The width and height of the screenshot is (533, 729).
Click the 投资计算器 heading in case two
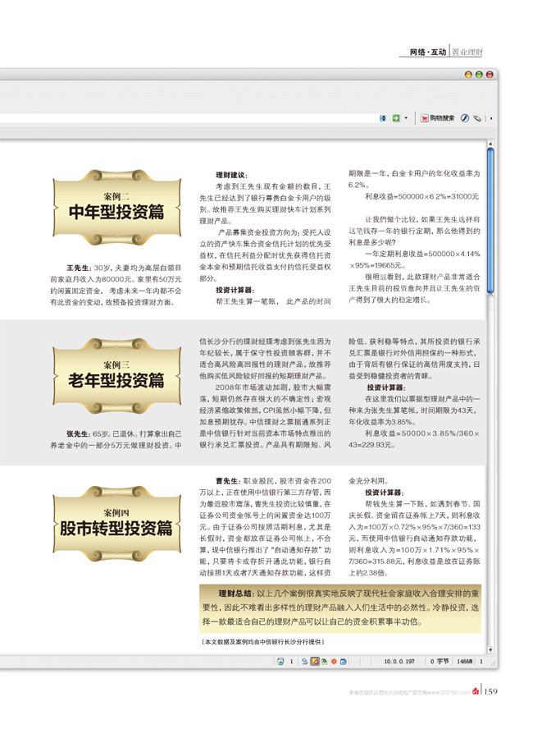coord(235,290)
